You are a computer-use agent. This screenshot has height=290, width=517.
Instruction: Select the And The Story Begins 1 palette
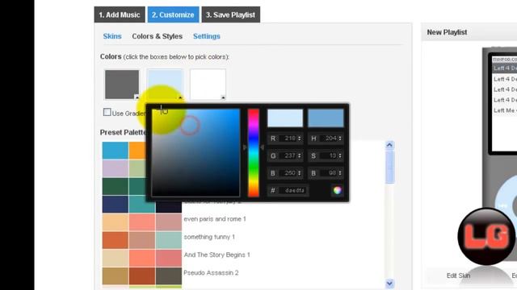216,255
